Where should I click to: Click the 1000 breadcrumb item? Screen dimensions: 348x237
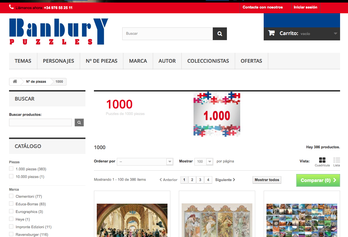(x=59, y=82)
